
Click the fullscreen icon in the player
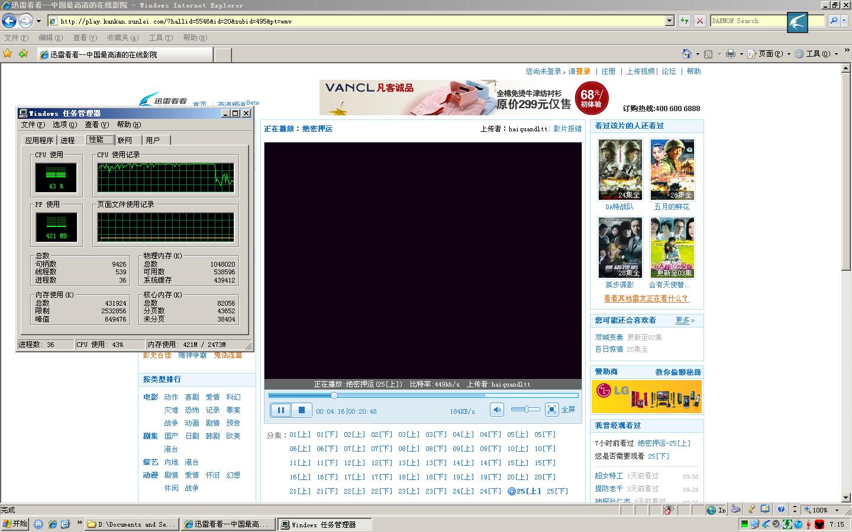[x=551, y=409]
